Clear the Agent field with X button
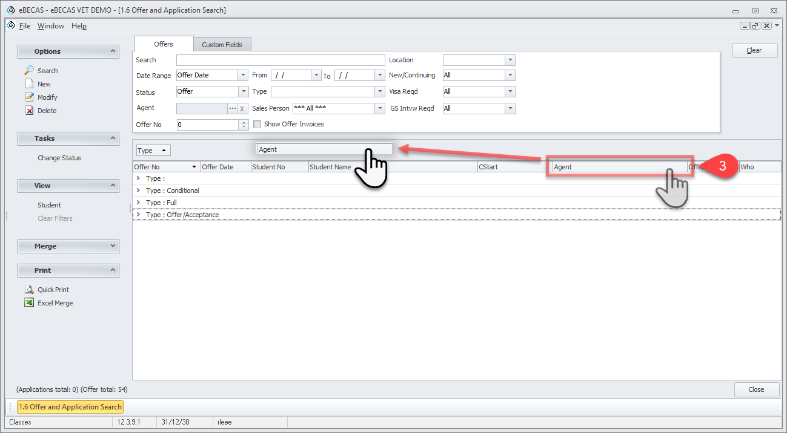 [242, 108]
